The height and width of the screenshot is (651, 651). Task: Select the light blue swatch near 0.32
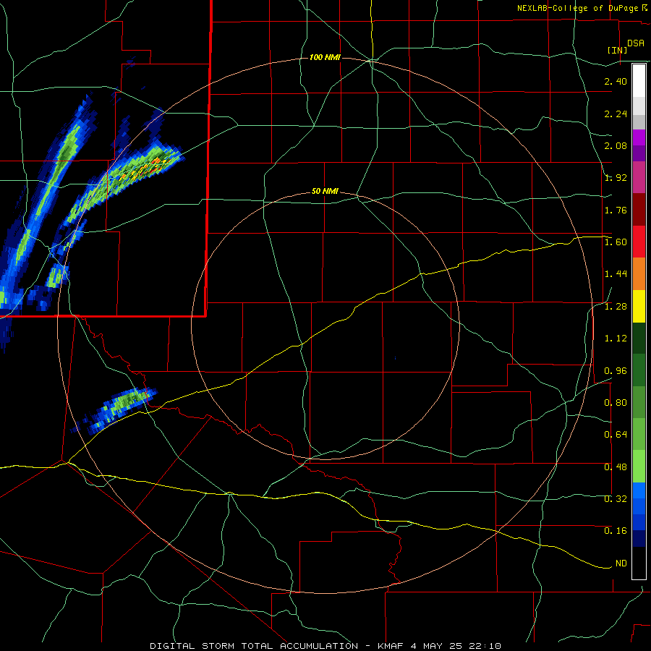(x=639, y=490)
